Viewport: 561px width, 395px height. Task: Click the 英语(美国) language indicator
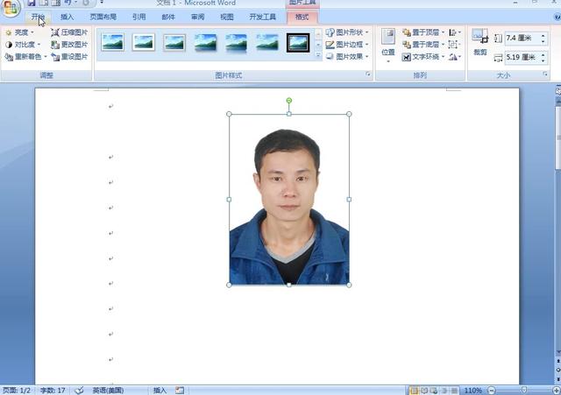coord(108,391)
